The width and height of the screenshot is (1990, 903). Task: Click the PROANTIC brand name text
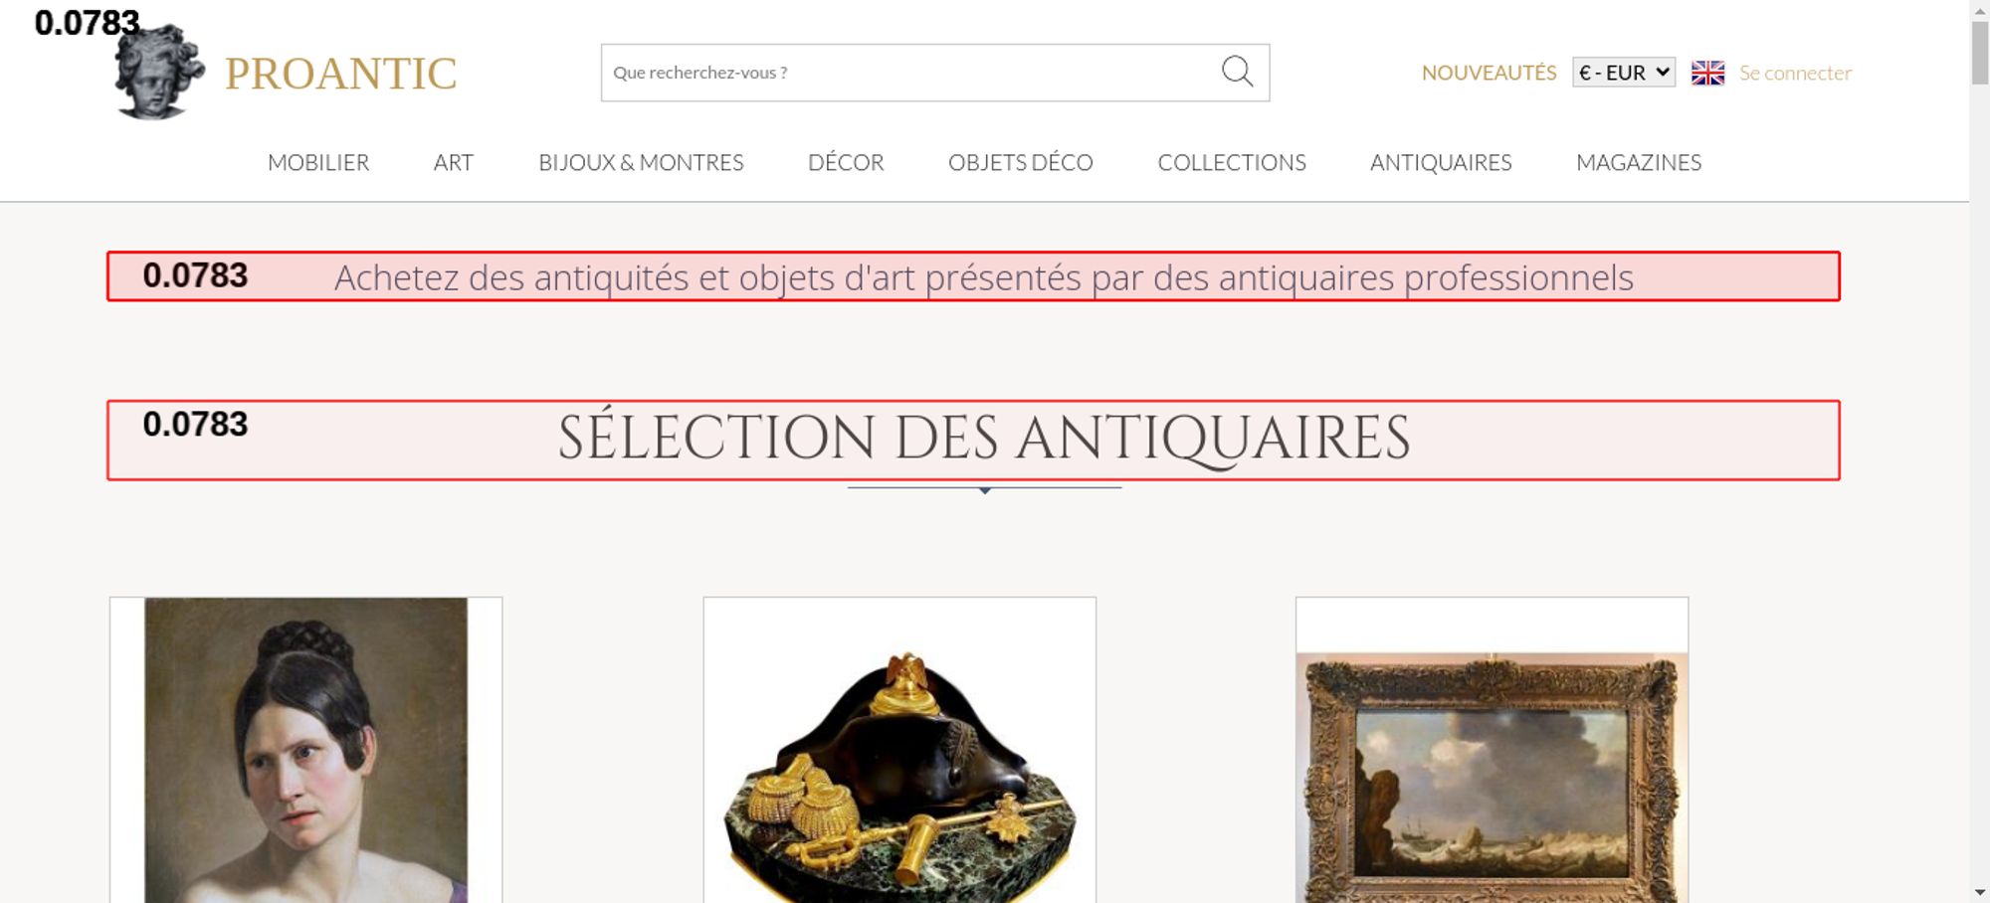click(x=340, y=74)
